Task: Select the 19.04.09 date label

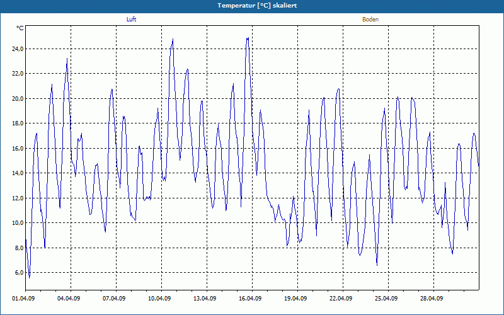Action: (295, 299)
